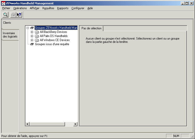Image resolution: width=195 pixels, height=139 pixels.
Task: Open the Afficher menu
Action: point(35,8)
